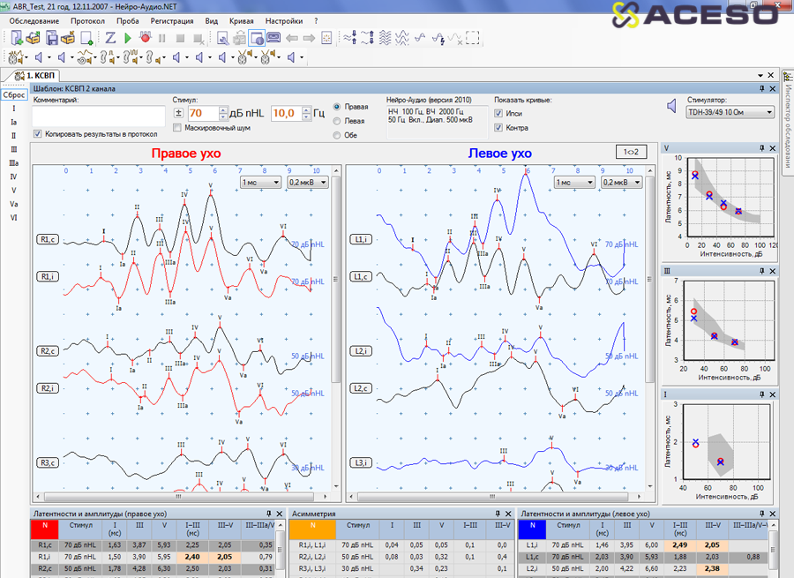Click the 1<>2 swap button

click(633, 152)
